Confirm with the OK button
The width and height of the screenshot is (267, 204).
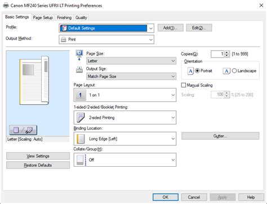[166, 197]
